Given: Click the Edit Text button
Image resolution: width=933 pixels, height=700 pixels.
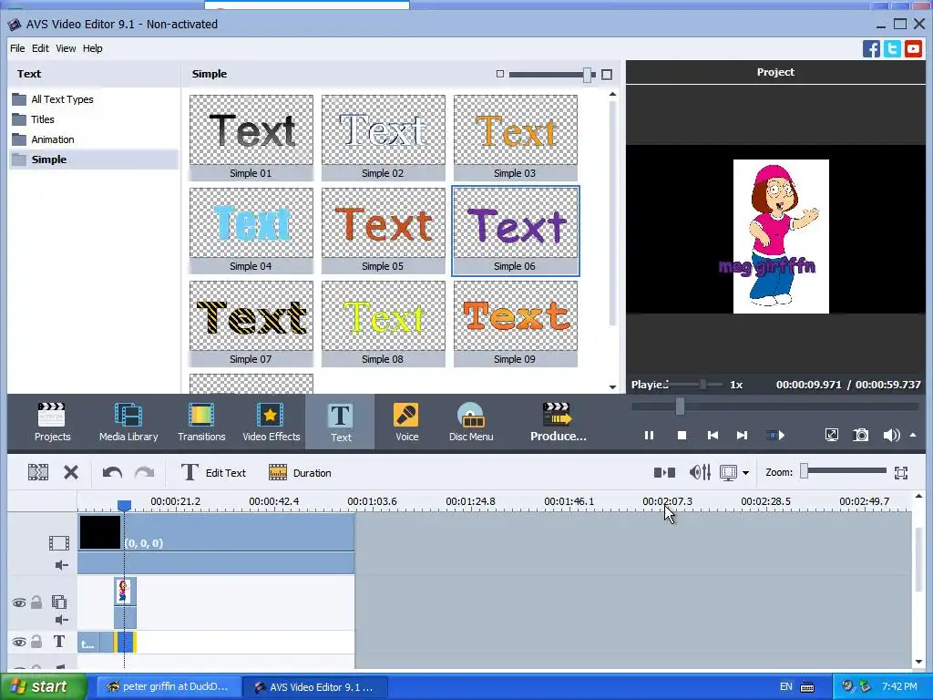Looking at the screenshot, I should (213, 473).
